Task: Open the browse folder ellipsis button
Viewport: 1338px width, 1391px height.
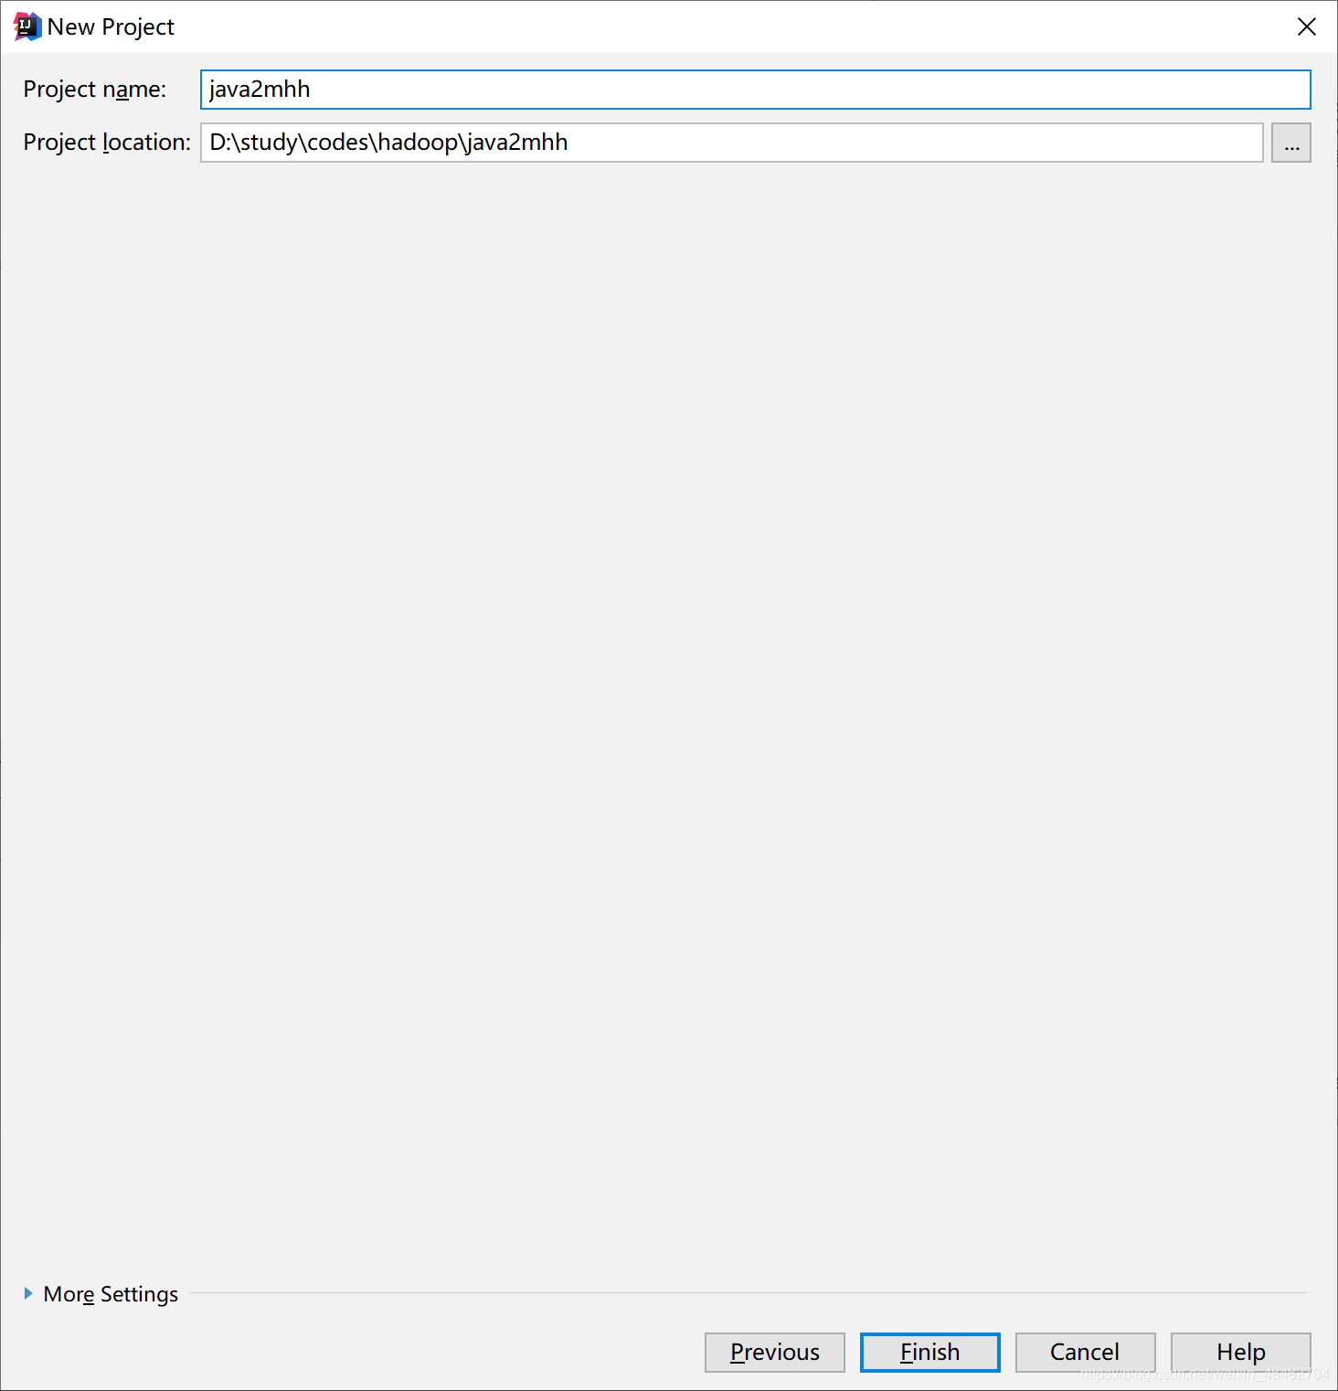Action: click(x=1290, y=143)
